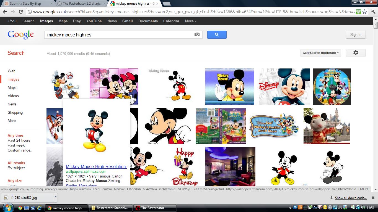Open the purple-lit lounge room thumbnail
The width and height of the screenshot is (378, 212).
(x=230, y=167)
